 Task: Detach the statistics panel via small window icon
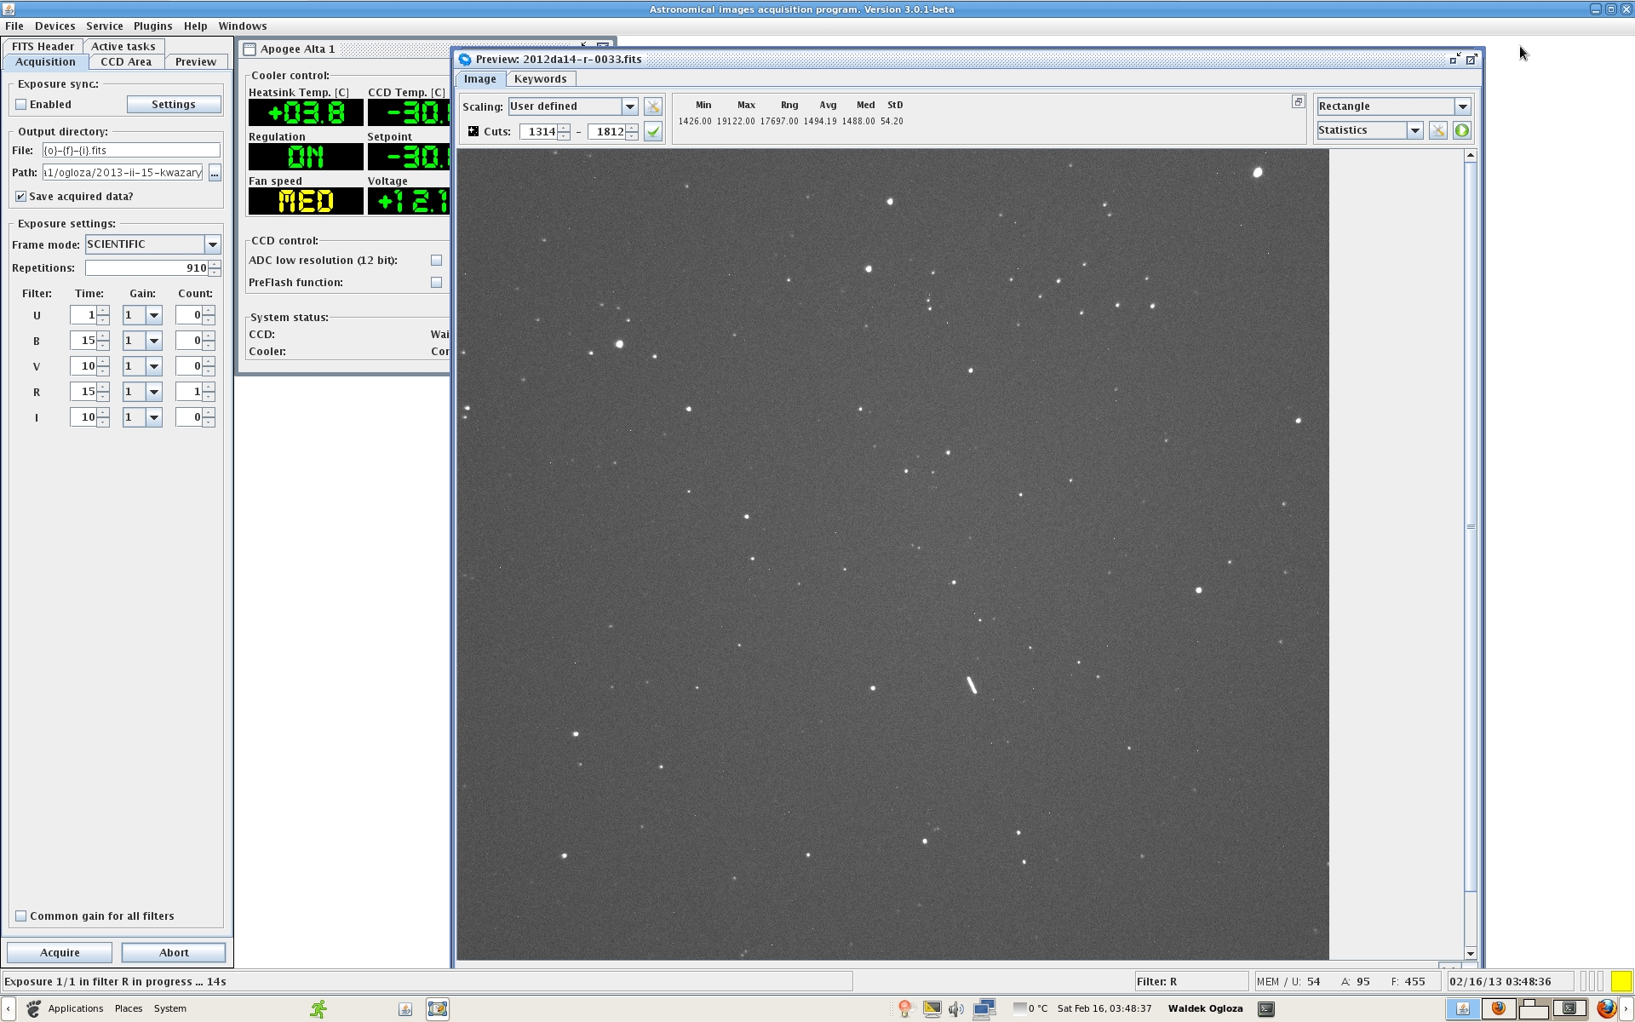click(1298, 101)
